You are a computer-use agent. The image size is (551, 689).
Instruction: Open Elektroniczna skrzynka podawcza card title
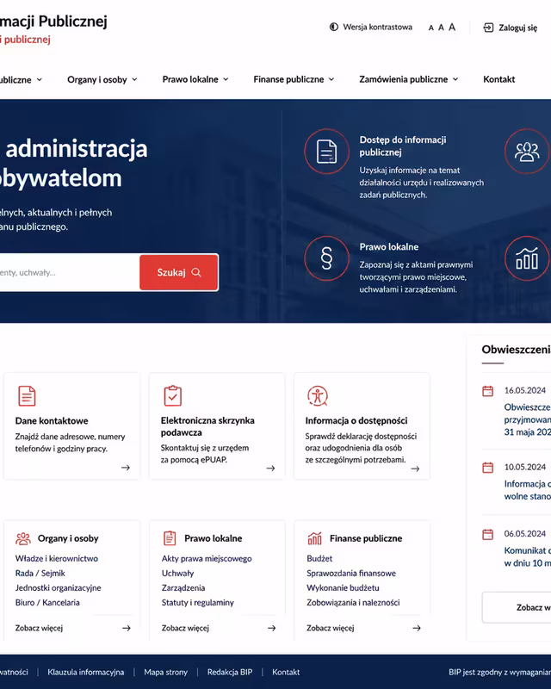[207, 426]
